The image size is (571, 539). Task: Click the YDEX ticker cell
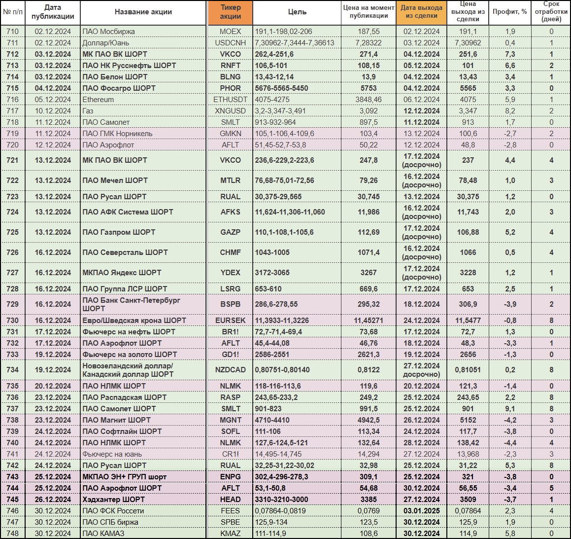click(230, 273)
